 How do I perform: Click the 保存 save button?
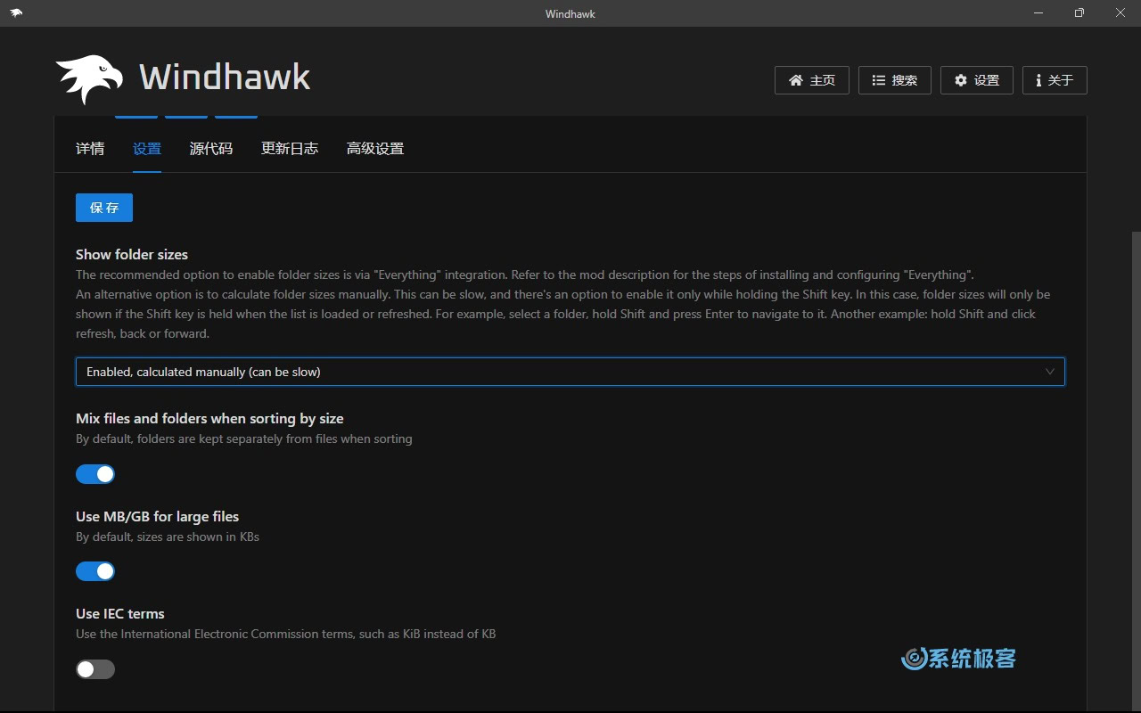[104, 208]
